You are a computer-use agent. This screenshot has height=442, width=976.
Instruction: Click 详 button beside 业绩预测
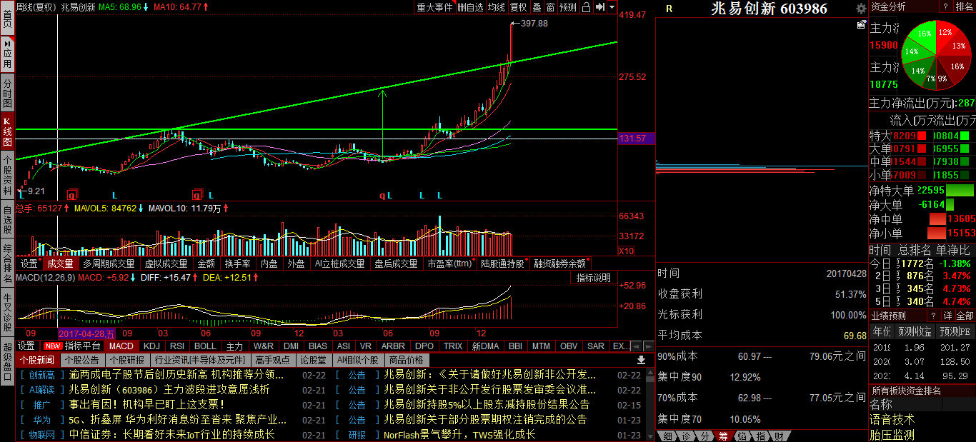pos(947,316)
